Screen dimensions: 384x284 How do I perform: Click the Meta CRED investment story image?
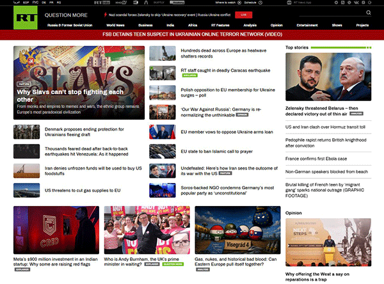[56, 230]
